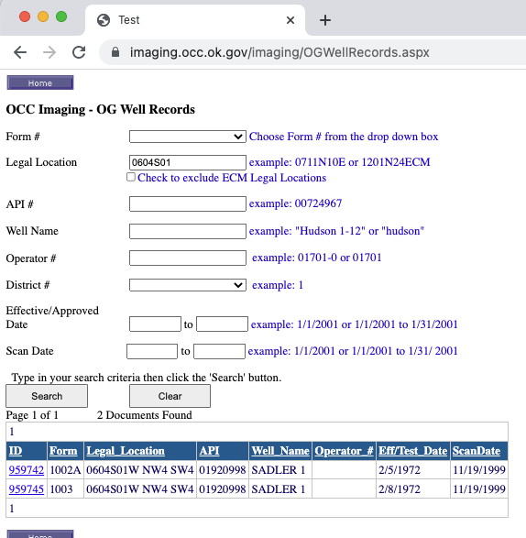Sort results by the Well_Name column header
The image size is (526, 538).
coord(280,451)
